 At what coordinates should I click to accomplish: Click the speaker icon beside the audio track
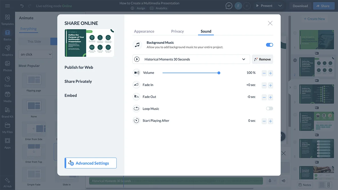(x=283, y=181)
